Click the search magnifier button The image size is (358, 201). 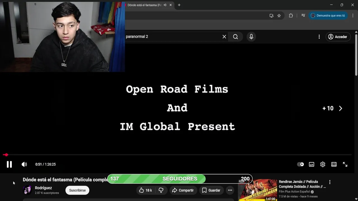pos(235,37)
